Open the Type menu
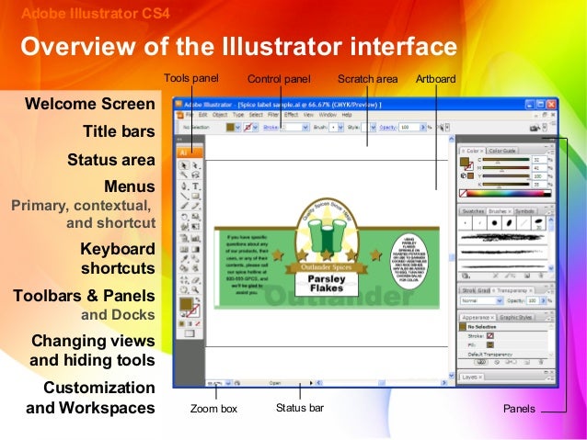The width and height of the screenshot is (587, 440). (x=238, y=115)
